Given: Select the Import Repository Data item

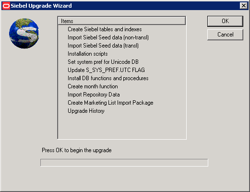Looking at the screenshot, I should pos(94,95).
